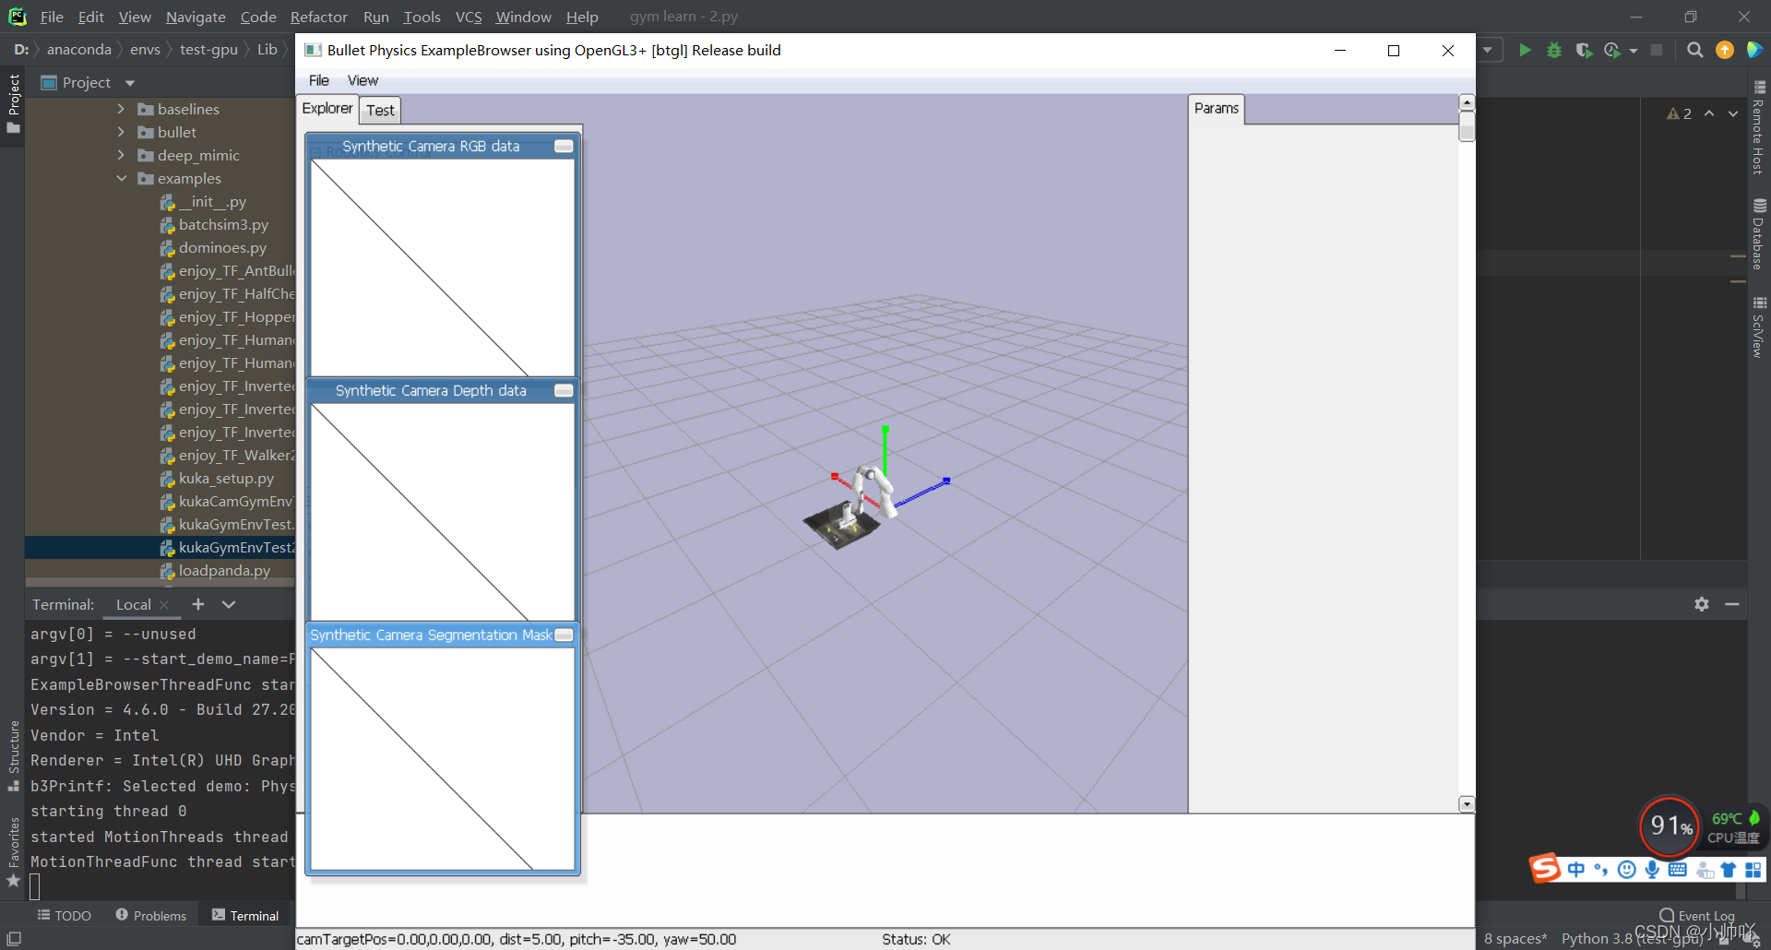1771x950 pixels.
Task: Click the Kuka robot arm in 3D view
Action: [x=873, y=491]
